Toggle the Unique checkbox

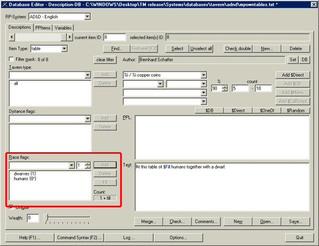point(12,207)
